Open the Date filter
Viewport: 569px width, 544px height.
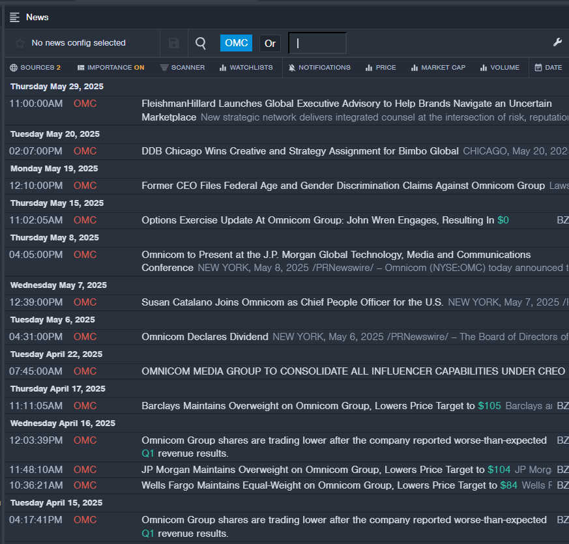tap(548, 68)
